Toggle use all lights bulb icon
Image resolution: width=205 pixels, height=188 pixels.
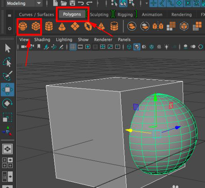tap(166, 47)
